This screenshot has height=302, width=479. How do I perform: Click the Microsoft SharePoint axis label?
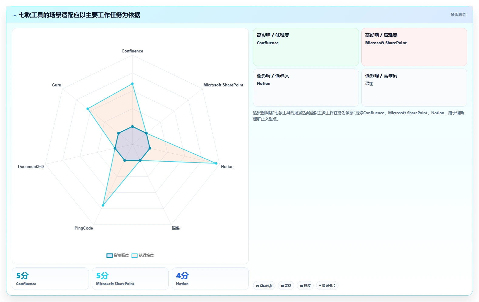tap(223, 85)
